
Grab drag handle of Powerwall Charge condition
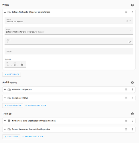click(126, 90)
